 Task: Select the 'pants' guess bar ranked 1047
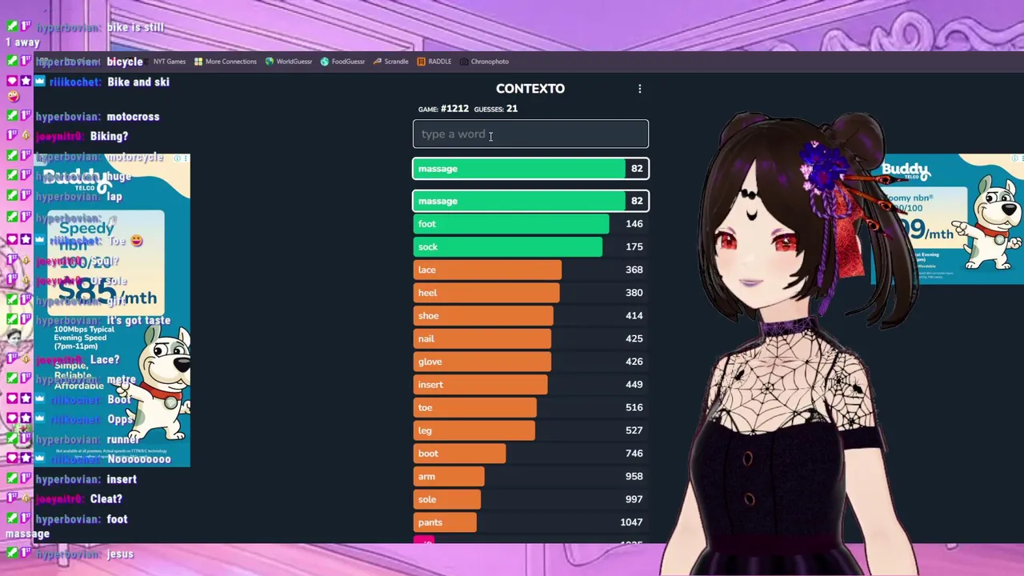(x=530, y=522)
